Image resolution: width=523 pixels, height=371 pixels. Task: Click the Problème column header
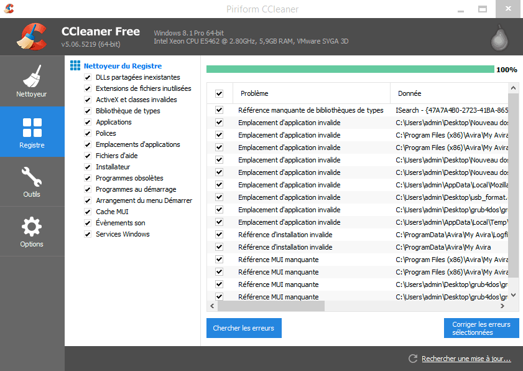[x=311, y=93]
